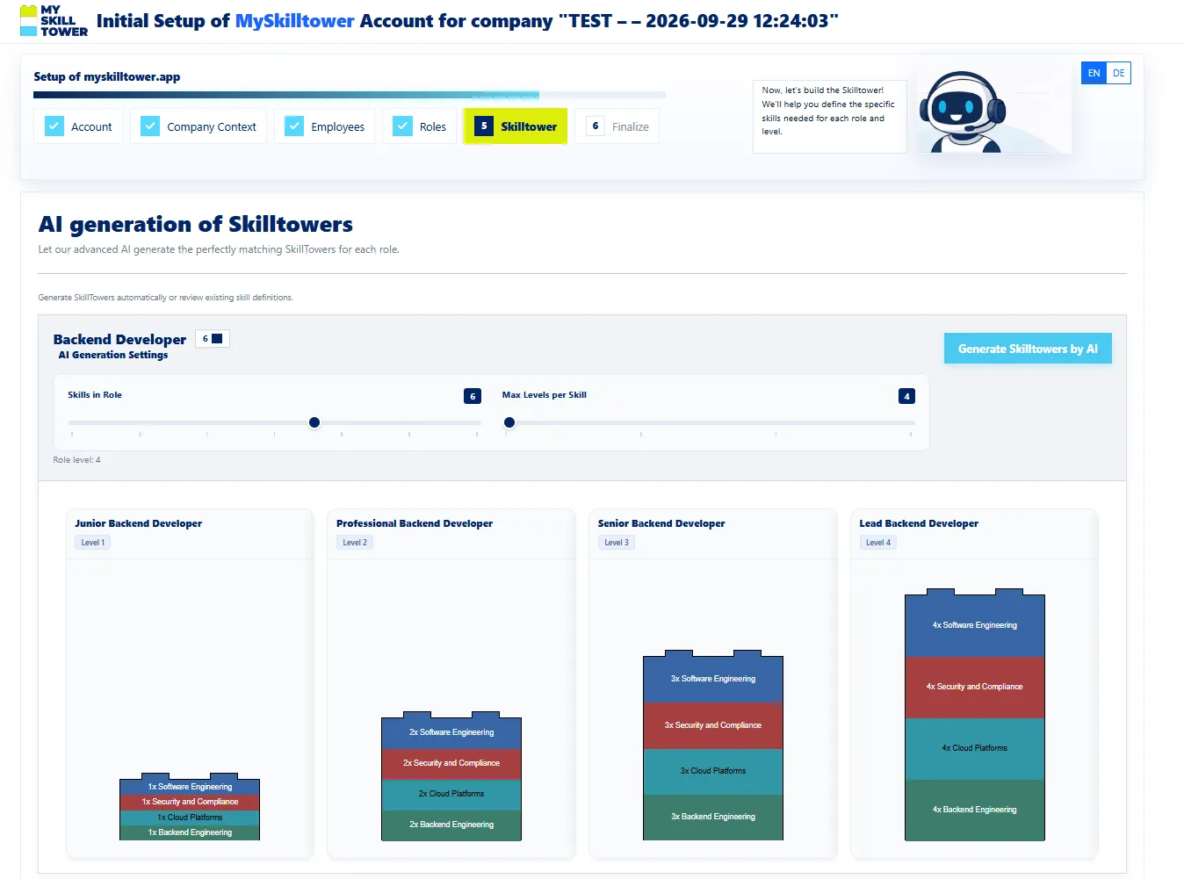Click the Level 3 badge
This screenshot has height=879, width=1184.
coord(617,543)
